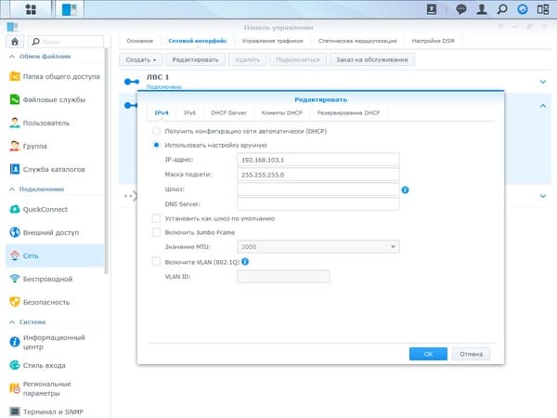This screenshot has width=557, height=418.
Task: Select automatic DHCP configuration radio button
Action: (156, 131)
